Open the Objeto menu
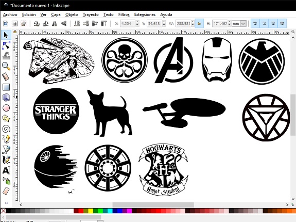Screen dimensions: 296x222 coord(72,14)
